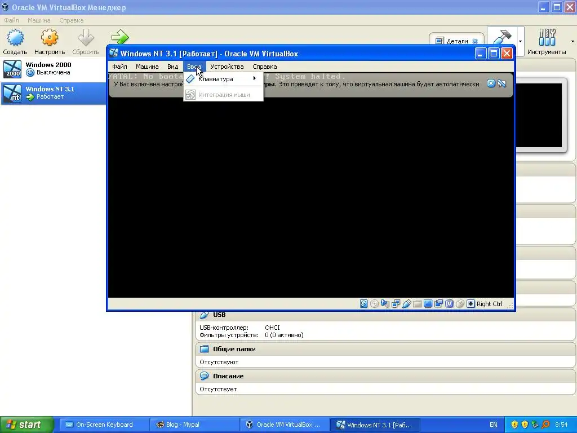577x433 pixels.
Task: Click the hammer machine tools icon
Action: pos(502,38)
